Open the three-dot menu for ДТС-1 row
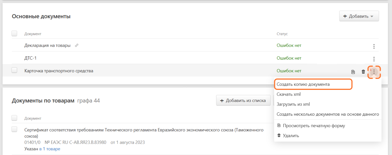This screenshot has width=392, height=155. 374,59
